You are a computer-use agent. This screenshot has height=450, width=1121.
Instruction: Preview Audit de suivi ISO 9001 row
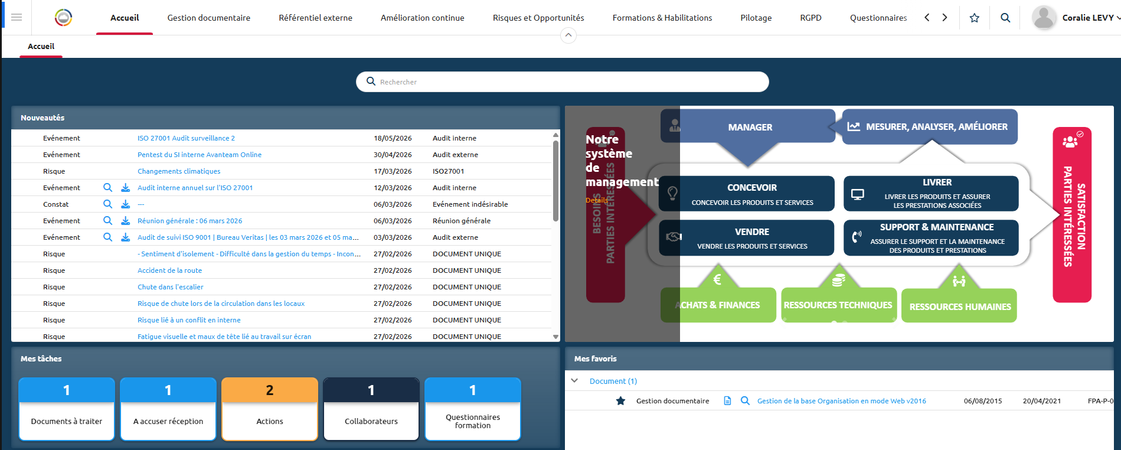click(107, 237)
